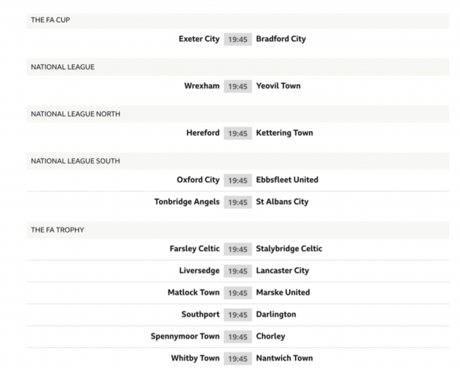
Task: Click the Nantwich Town team name
Action: point(284,358)
